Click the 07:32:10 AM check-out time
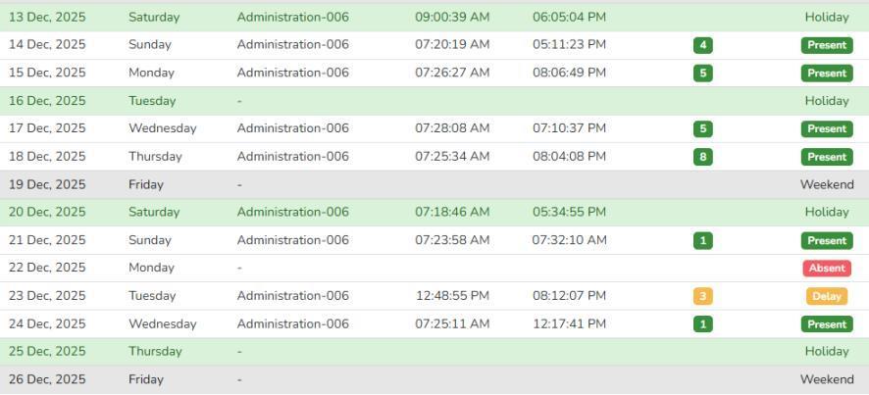 tap(569, 240)
